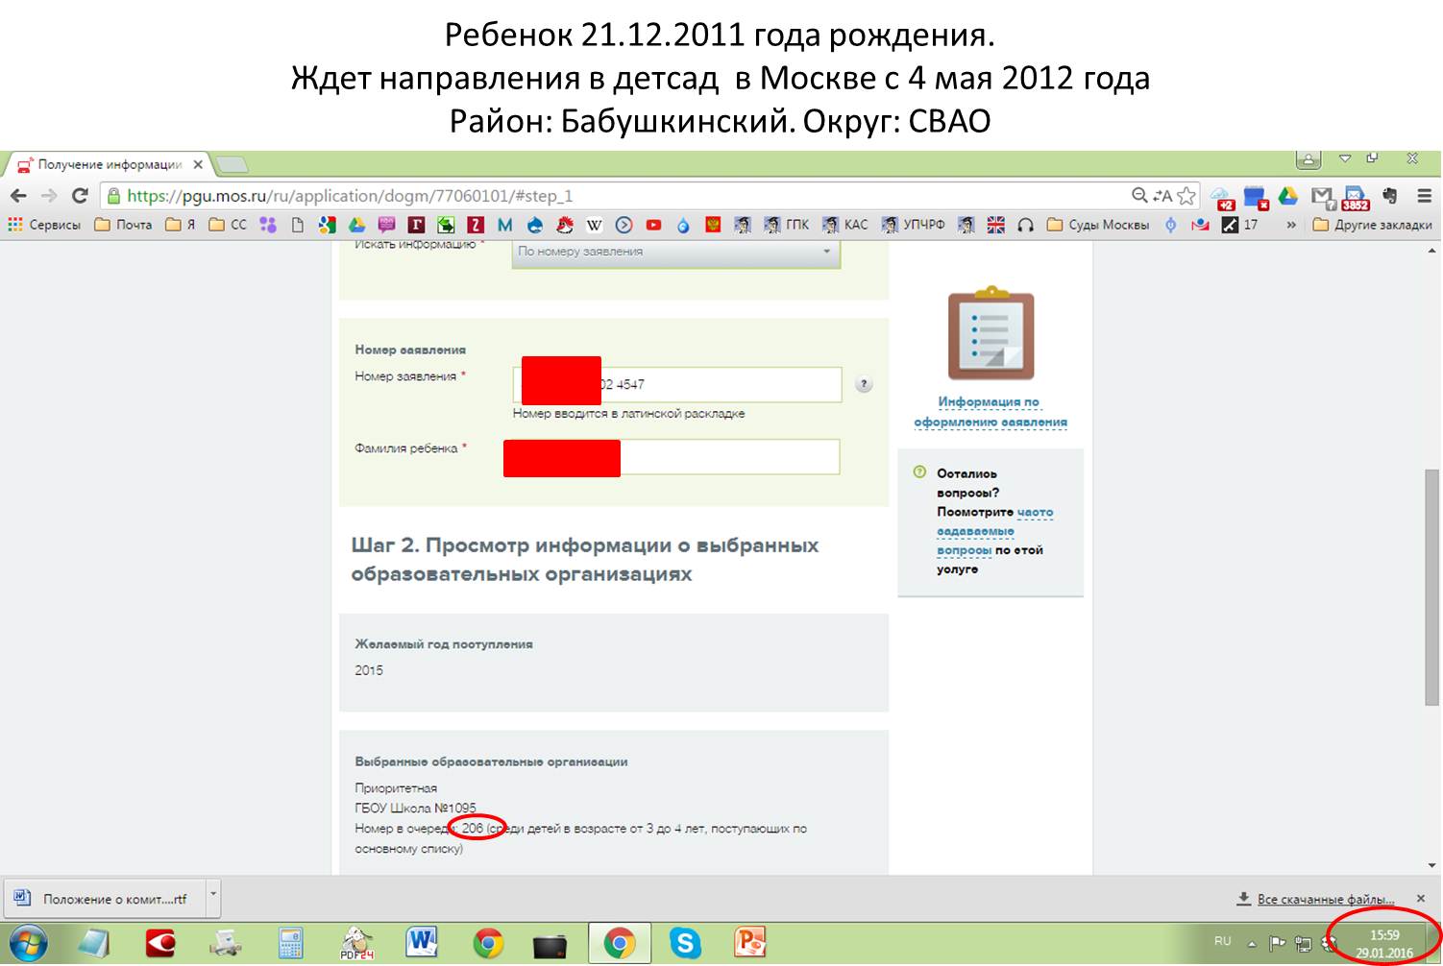Bookmark this page with the star icon
1443x966 pixels.
[x=1186, y=196]
